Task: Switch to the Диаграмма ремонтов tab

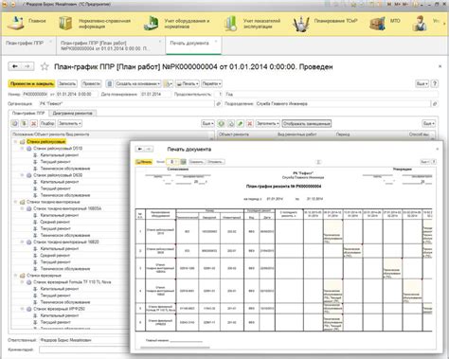Action: (72, 113)
